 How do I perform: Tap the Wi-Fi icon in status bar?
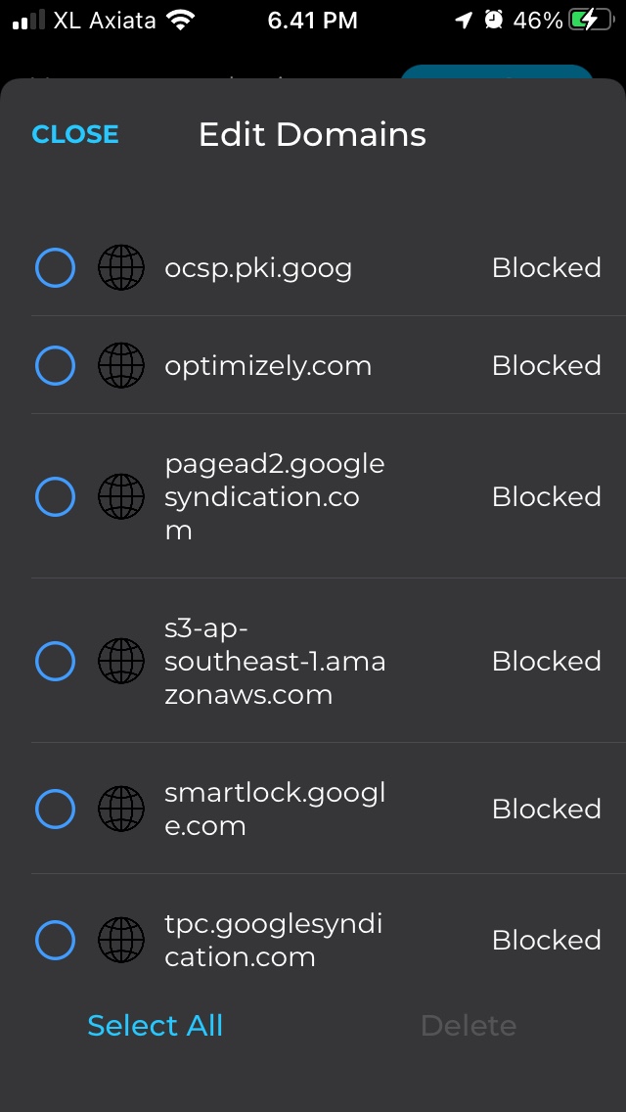coord(181,20)
